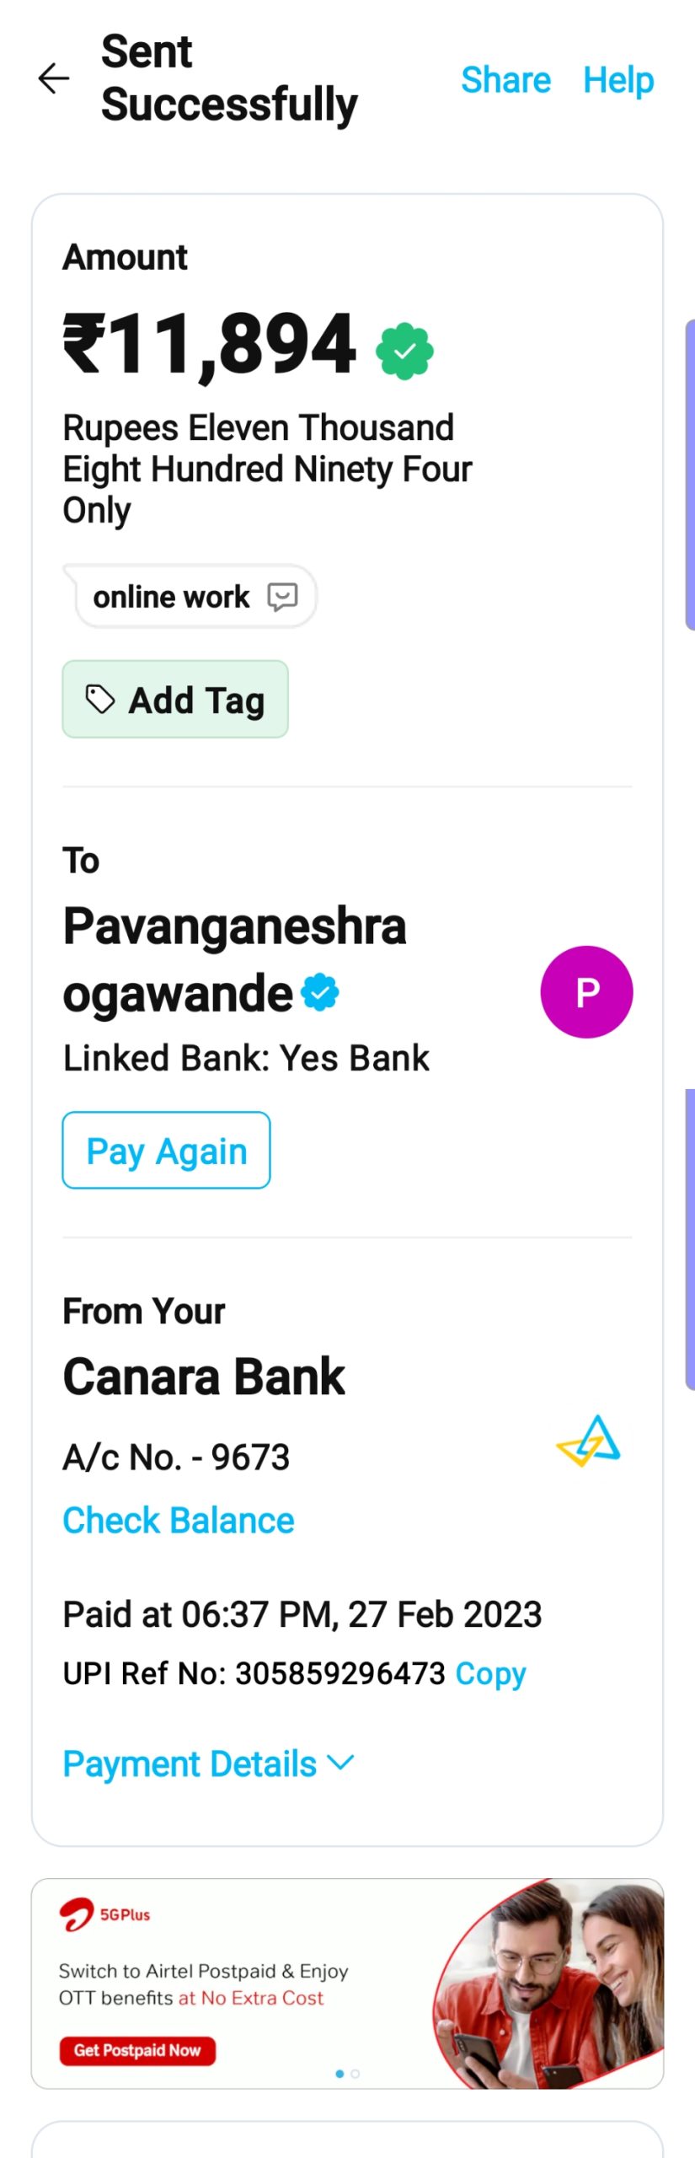
Task: Tap the tag icon in Add Tag
Action: (100, 699)
